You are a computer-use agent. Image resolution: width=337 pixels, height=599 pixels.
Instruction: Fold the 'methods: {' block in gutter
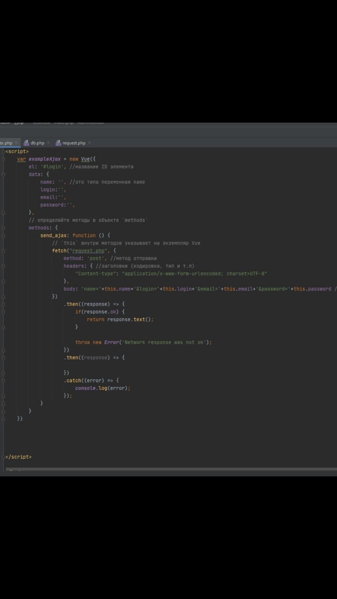click(x=3, y=228)
